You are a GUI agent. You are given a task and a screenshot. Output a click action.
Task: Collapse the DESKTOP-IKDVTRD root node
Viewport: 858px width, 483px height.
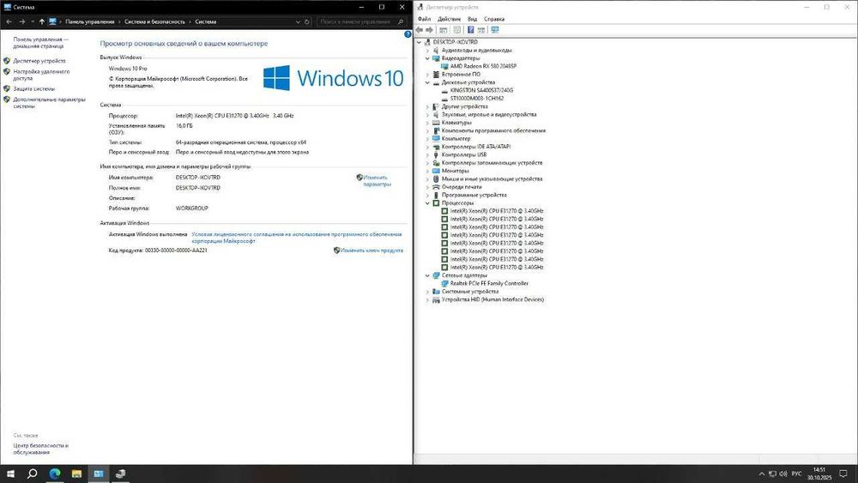click(x=420, y=42)
